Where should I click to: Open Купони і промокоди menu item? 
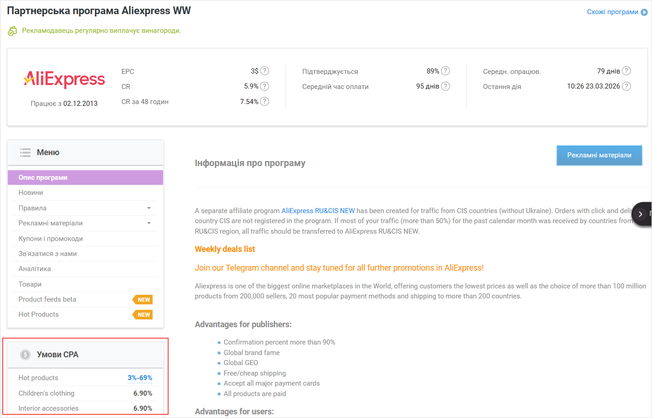(x=51, y=239)
